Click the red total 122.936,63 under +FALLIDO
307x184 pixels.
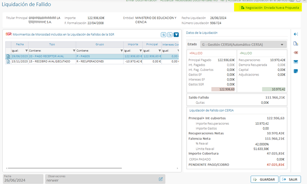pos(223,89)
